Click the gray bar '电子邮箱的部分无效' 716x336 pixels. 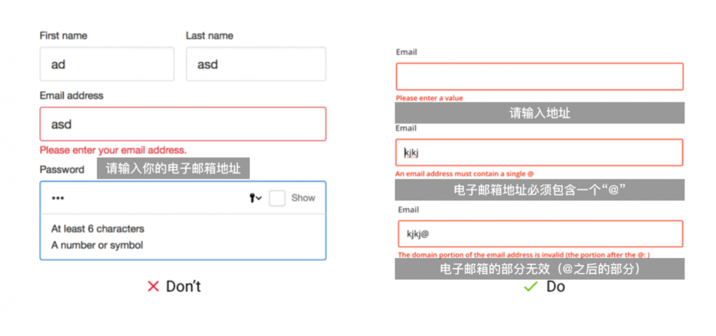540,269
